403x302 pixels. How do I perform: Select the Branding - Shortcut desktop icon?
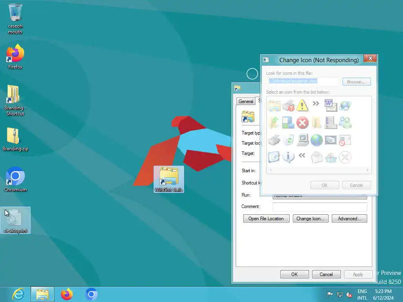click(x=15, y=100)
